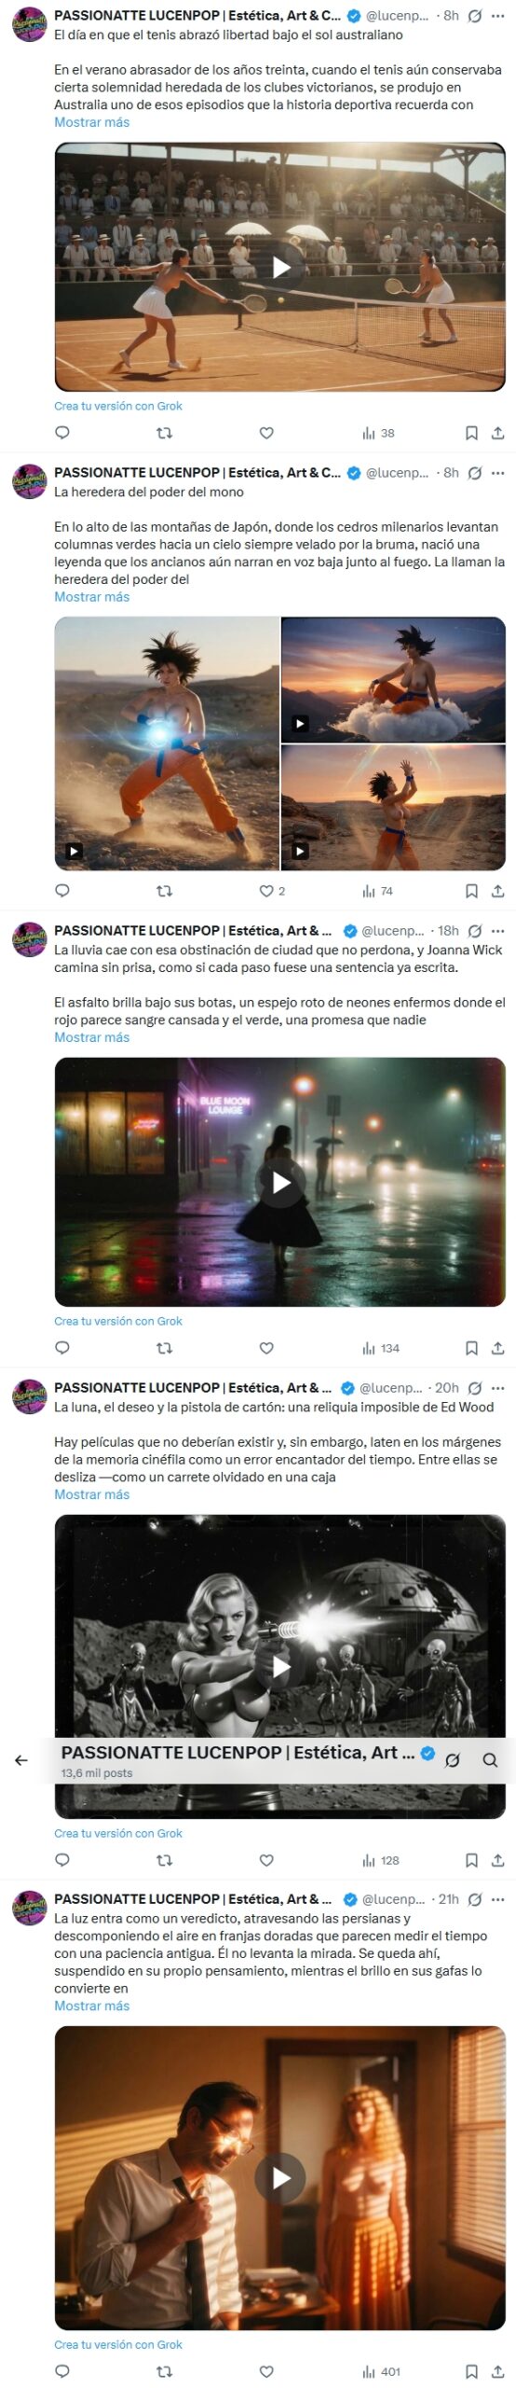Go back using the arrow in profile header
Viewport: 516px width, 2388px height.
click(x=20, y=1760)
